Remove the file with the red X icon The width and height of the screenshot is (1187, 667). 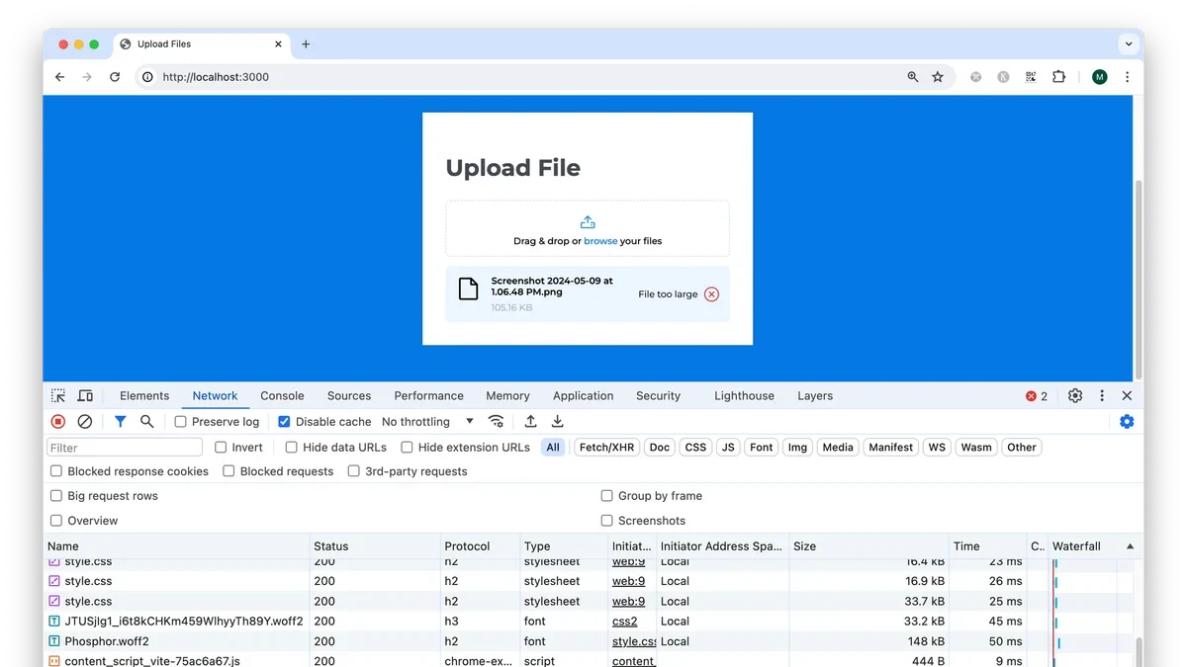tap(711, 293)
